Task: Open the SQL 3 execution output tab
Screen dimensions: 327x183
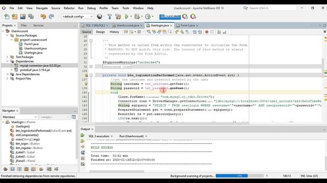Action: point(99,136)
